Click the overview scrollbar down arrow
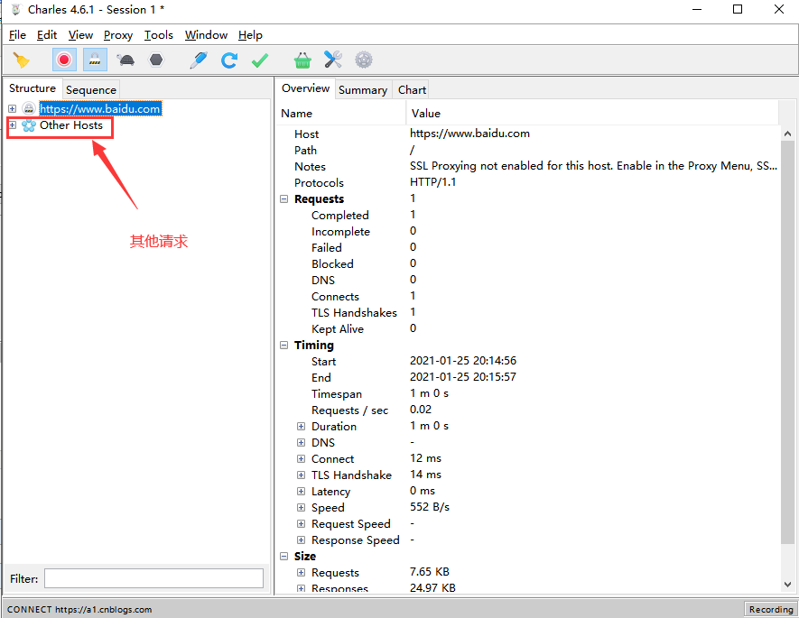This screenshot has width=799, height=618. 788,585
